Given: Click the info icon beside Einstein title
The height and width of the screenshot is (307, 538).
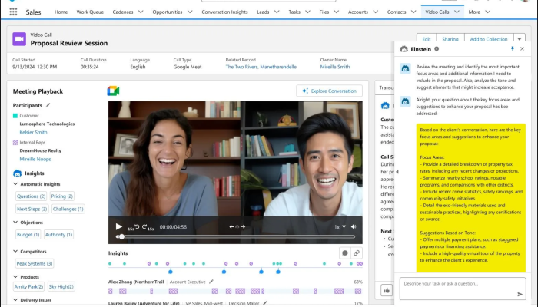Looking at the screenshot, I should coord(437,48).
